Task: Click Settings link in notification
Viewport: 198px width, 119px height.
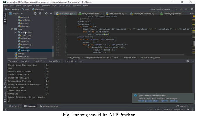Action: [x=174, y=101]
